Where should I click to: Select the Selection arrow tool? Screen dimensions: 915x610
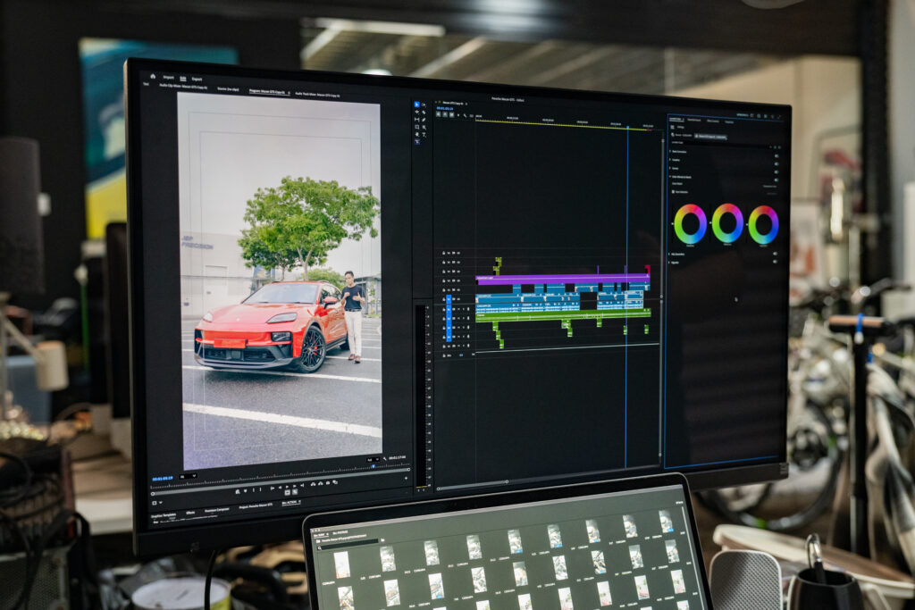click(416, 104)
